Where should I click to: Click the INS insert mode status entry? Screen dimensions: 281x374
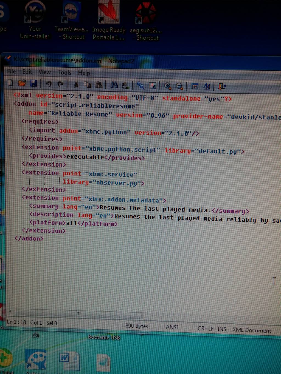click(222, 329)
